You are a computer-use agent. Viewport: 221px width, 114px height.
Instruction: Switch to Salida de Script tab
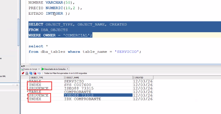[x=30, y=69]
